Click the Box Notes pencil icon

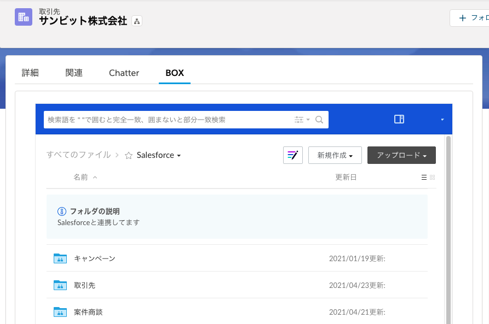(x=293, y=155)
